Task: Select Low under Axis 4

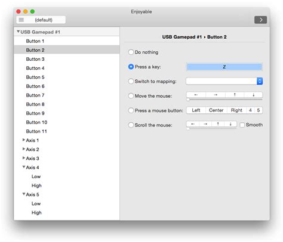Action: pos(67,176)
